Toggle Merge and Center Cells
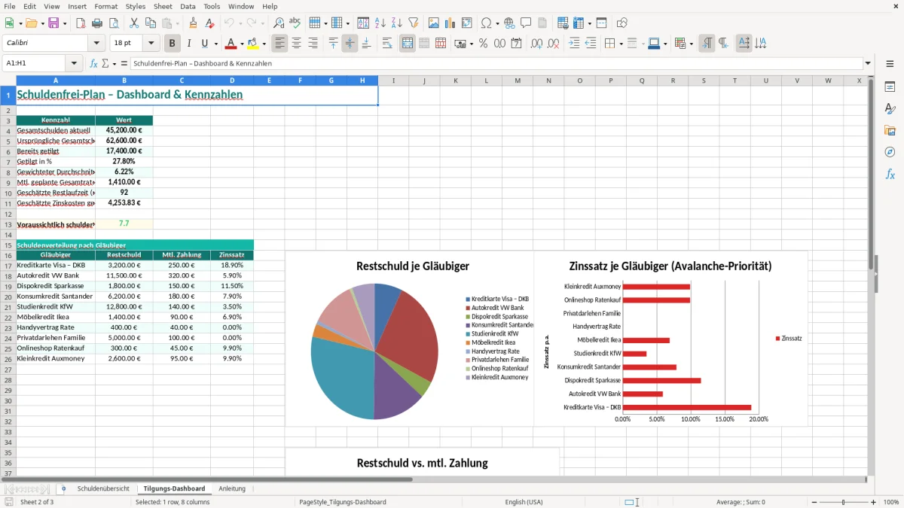 click(408, 44)
